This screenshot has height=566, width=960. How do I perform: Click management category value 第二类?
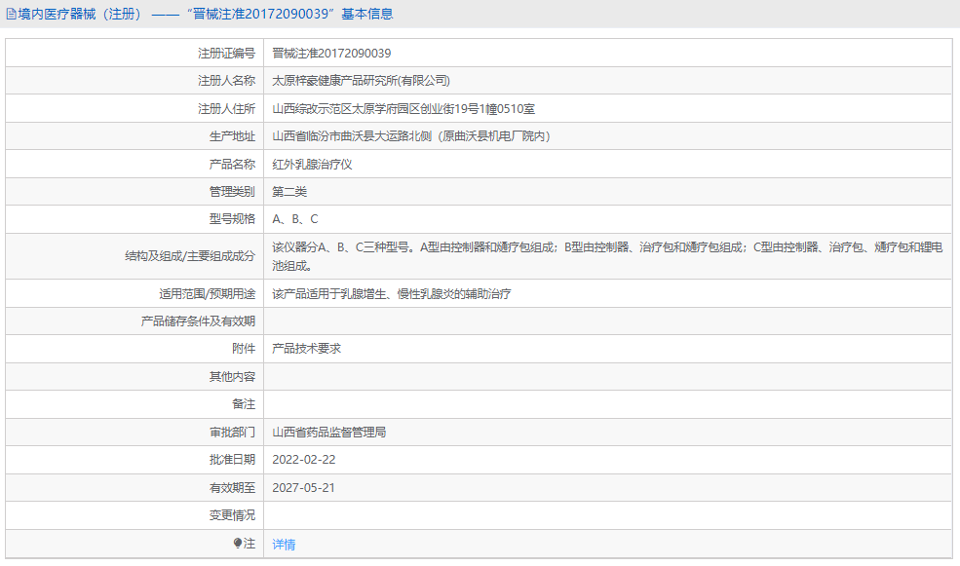click(289, 192)
